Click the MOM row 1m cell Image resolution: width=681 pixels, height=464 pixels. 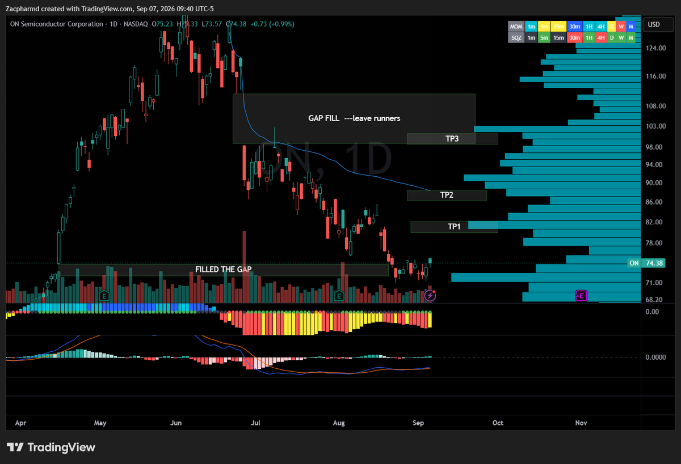tap(531, 27)
